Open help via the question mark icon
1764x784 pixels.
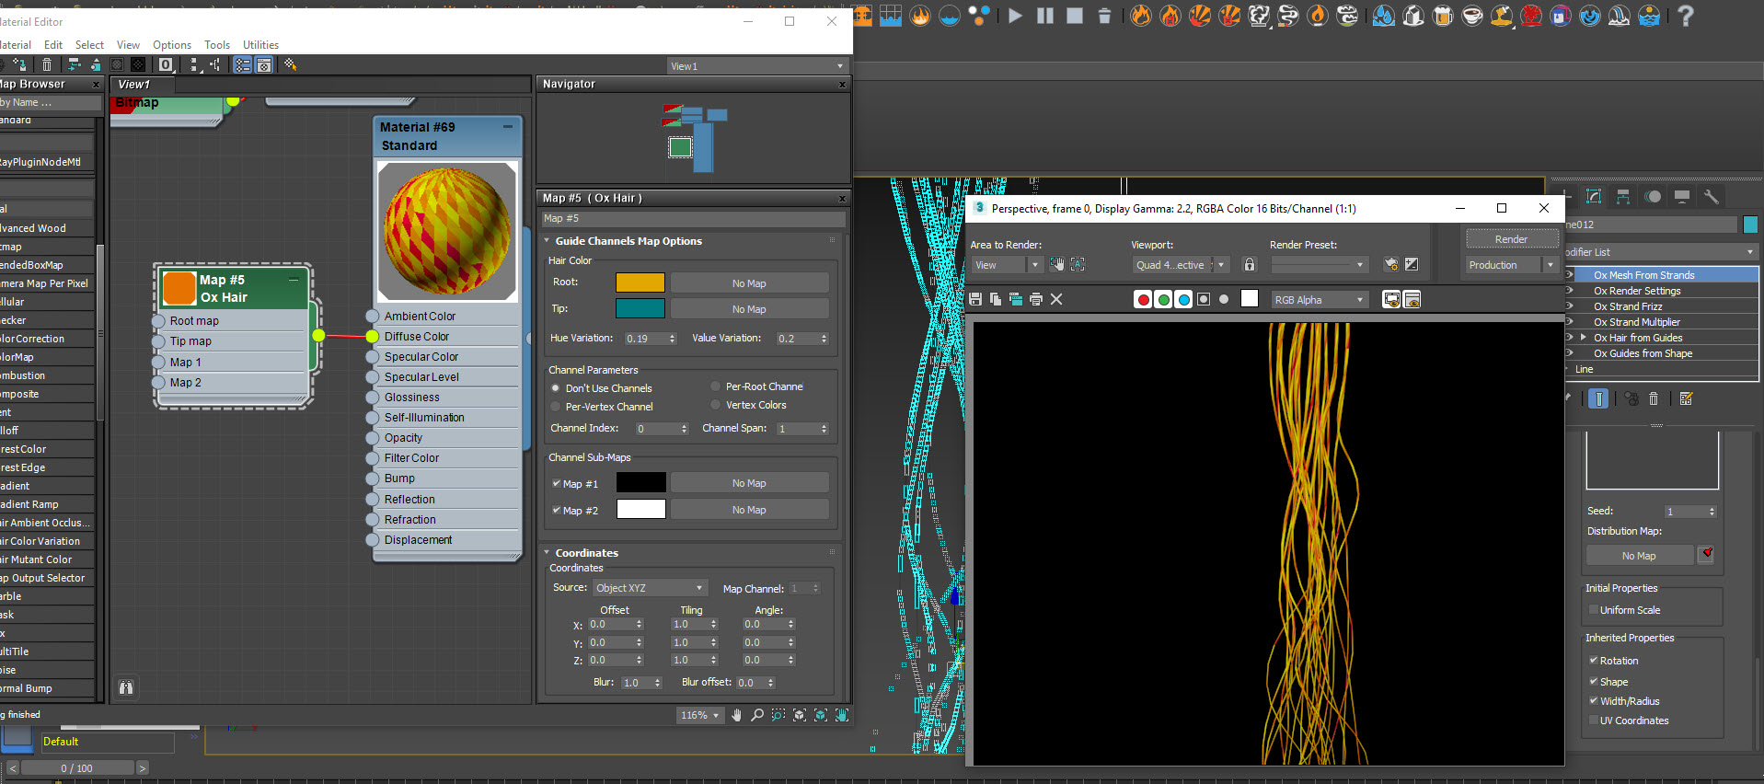(1685, 16)
